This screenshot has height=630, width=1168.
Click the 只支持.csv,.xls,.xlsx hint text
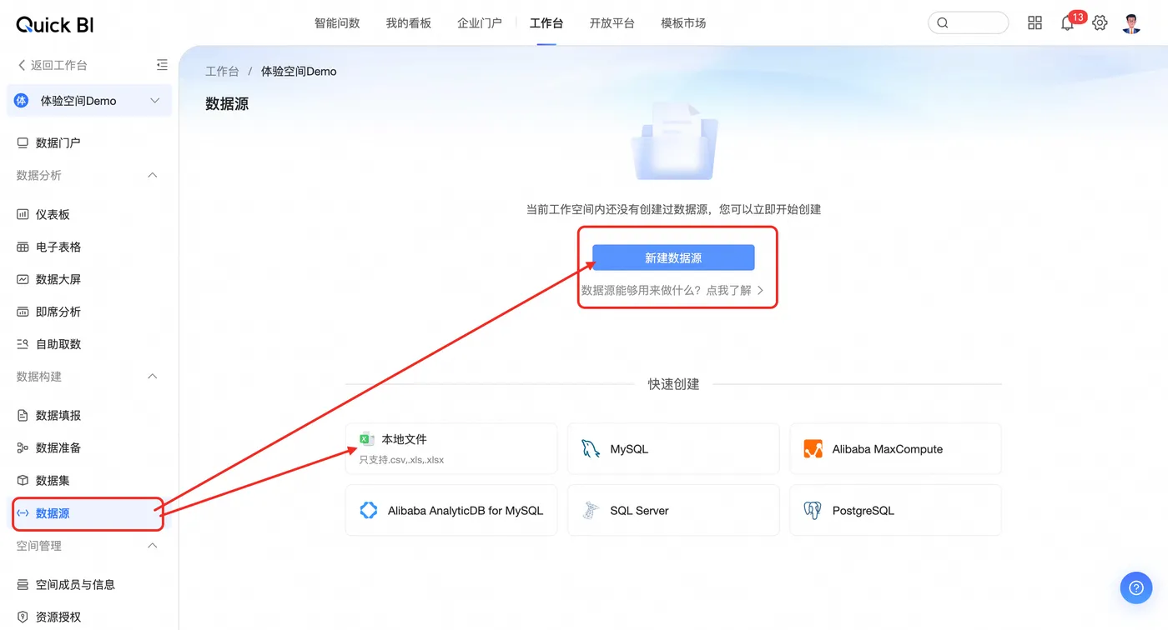coord(401,460)
